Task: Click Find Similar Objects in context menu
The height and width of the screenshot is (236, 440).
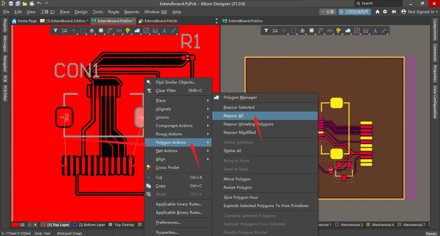Action: (x=178, y=82)
